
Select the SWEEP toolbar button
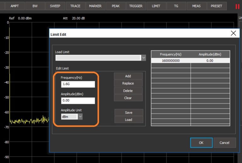click(55, 6)
